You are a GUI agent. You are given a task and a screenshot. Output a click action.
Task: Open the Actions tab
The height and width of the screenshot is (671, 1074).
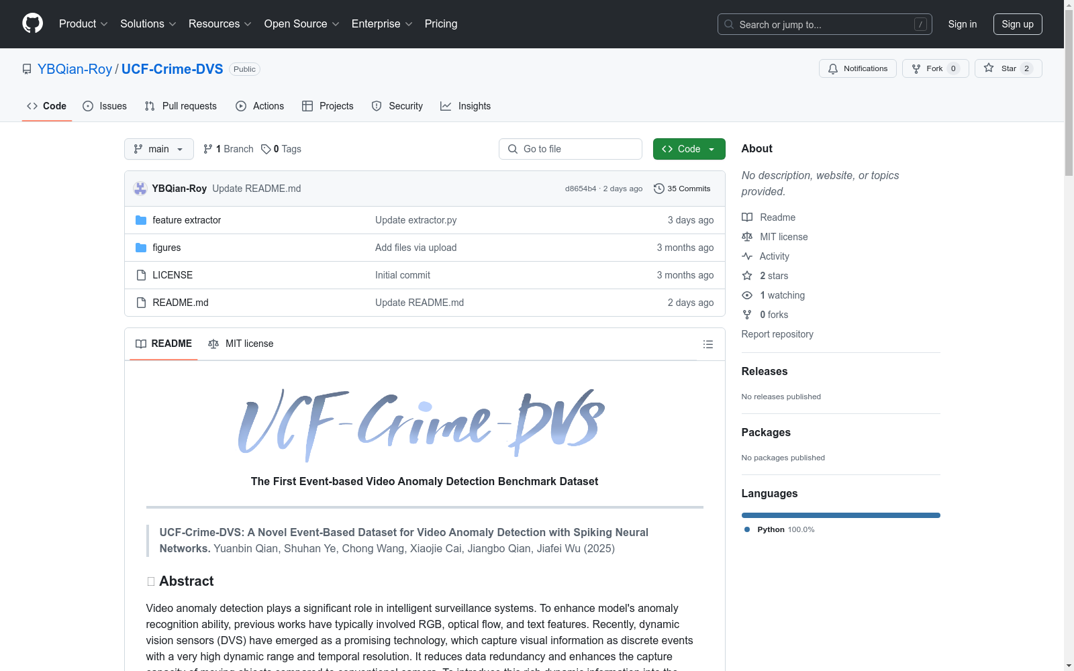(x=260, y=106)
